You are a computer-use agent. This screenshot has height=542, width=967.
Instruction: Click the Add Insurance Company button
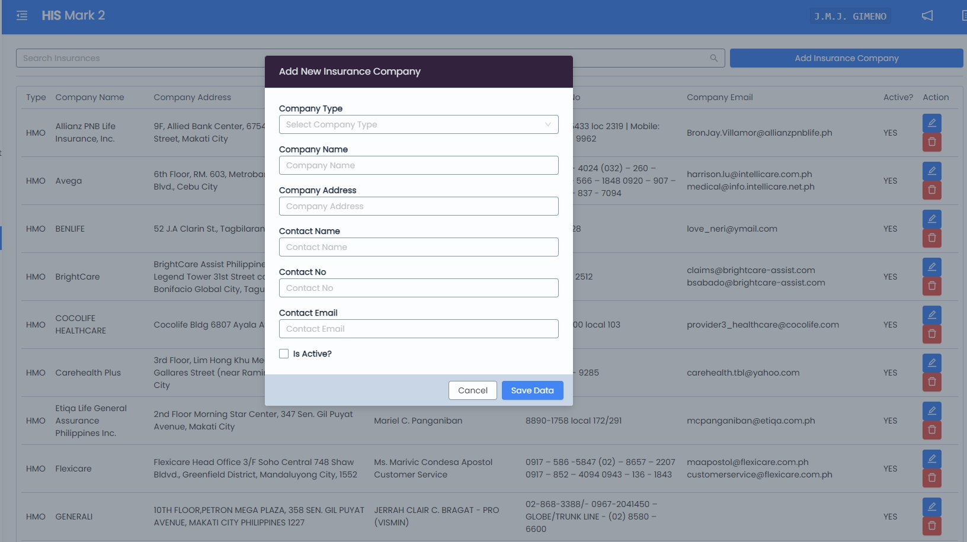point(846,58)
